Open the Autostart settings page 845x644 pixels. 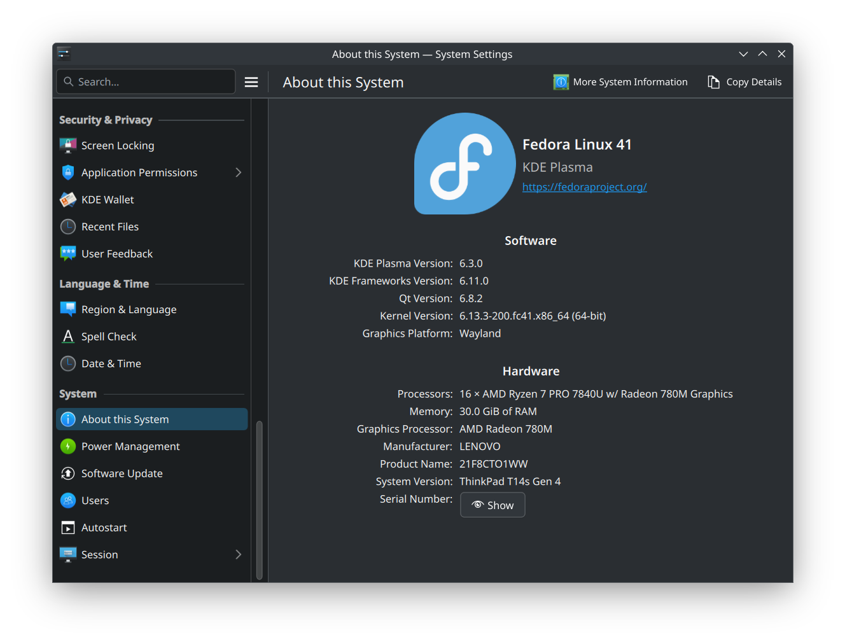pyautogui.click(x=104, y=528)
